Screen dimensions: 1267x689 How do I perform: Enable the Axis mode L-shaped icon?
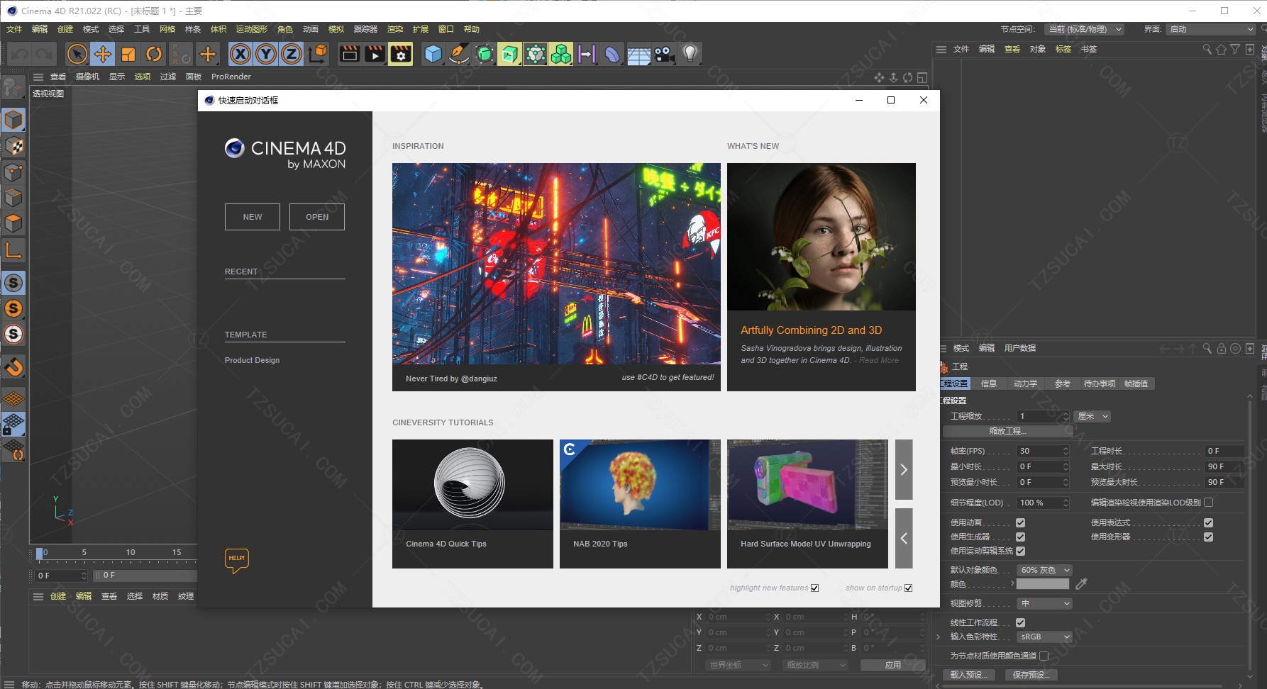pyautogui.click(x=13, y=250)
